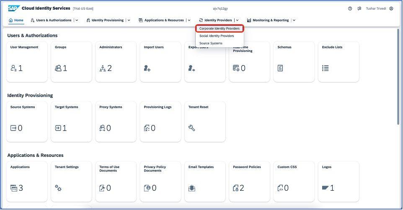Click the Applications tile icon
This screenshot has height=210, width=403.
pos(14,188)
